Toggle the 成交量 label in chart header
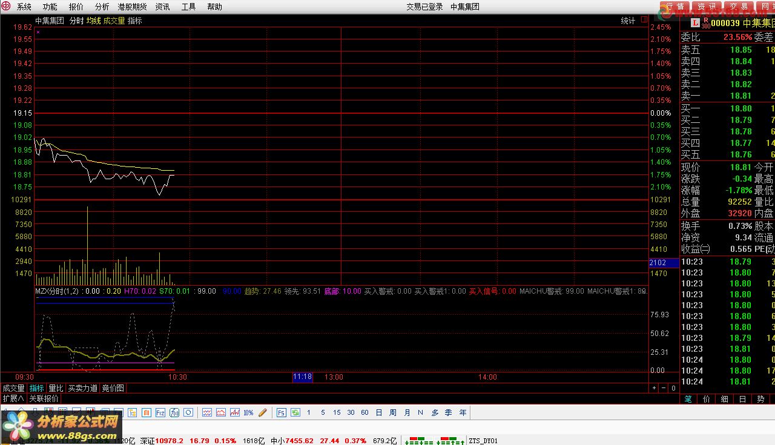This screenshot has height=445, width=775. [x=114, y=21]
